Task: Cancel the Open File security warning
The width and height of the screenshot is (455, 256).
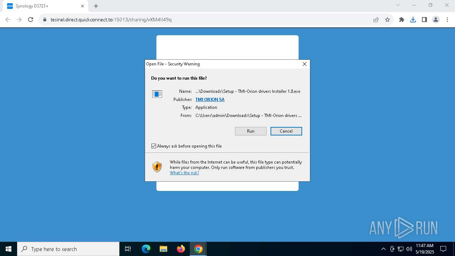Action: [x=286, y=131]
